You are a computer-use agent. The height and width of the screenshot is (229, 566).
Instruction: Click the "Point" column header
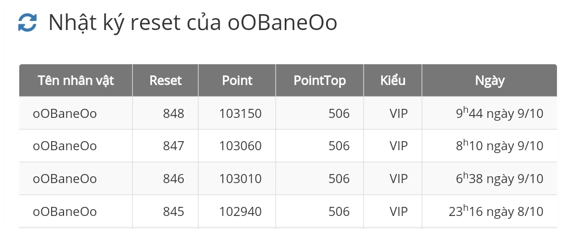(237, 80)
